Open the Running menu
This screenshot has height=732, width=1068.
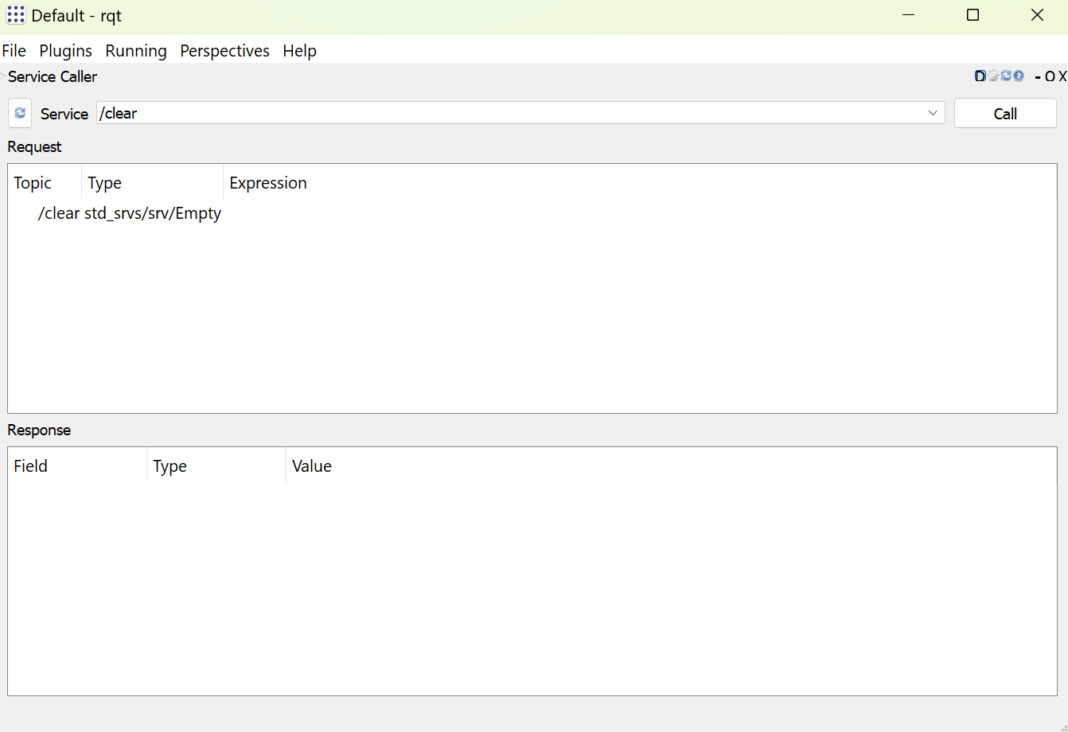pyautogui.click(x=136, y=51)
